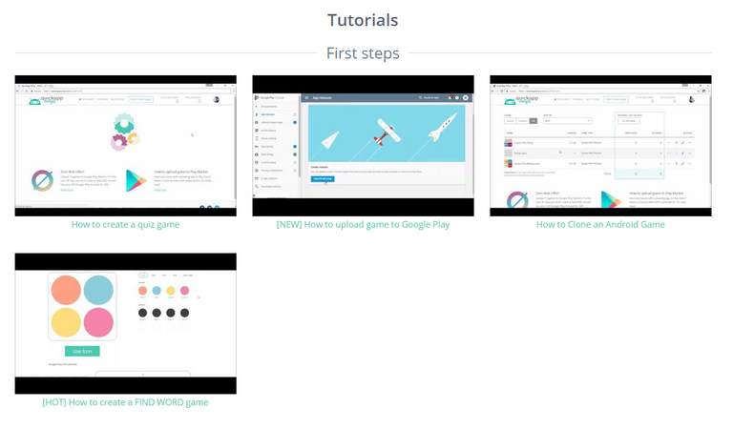Open the Google Play upload video thumbnail
The height and width of the screenshot is (429, 733).
[363, 146]
